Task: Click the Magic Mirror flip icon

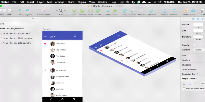Action: coord(190,84)
